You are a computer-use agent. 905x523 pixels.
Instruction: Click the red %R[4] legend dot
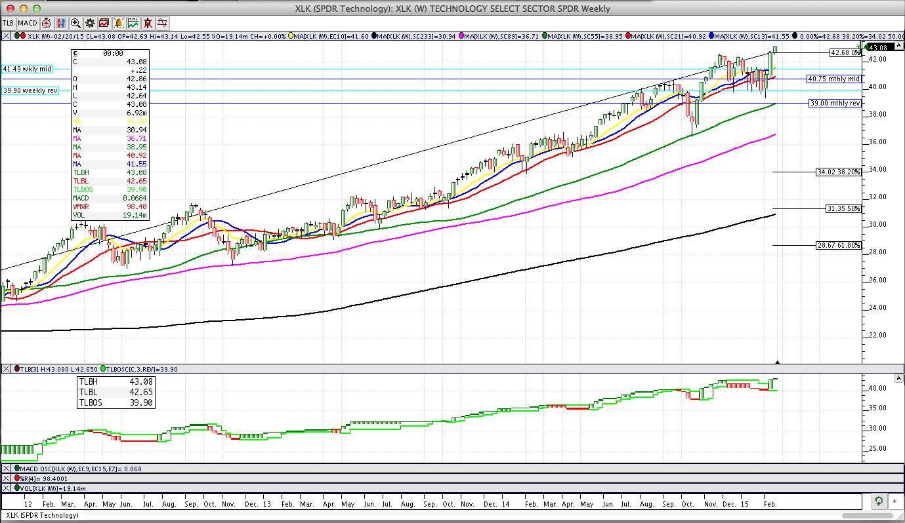pyautogui.click(x=17, y=478)
